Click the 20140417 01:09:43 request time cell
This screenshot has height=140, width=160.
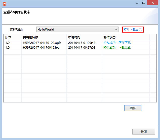tap(82, 43)
